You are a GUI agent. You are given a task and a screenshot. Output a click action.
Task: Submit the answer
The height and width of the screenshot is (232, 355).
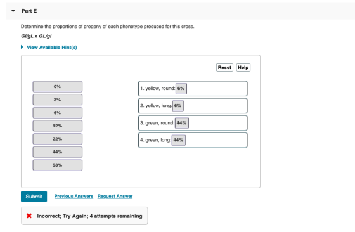pyautogui.click(x=34, y=197)
